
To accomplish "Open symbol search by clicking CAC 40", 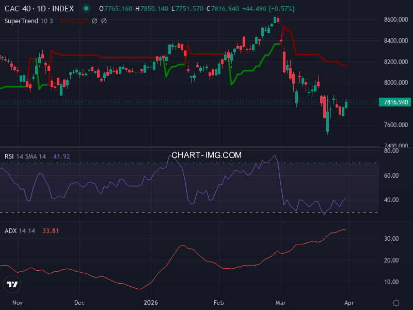I will (18, 9).
